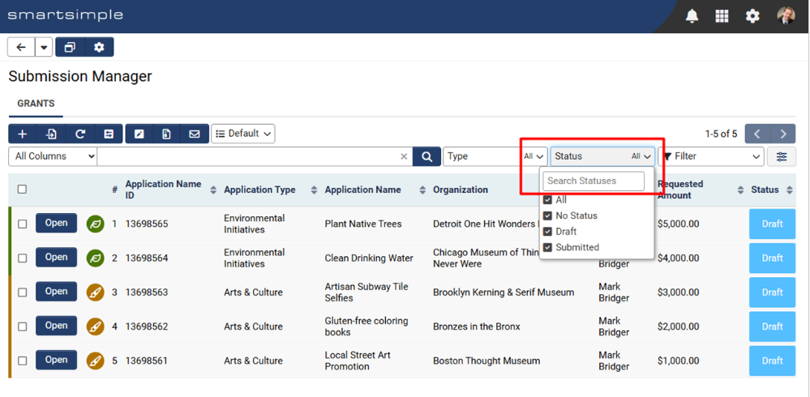Open the Plant Native Trees application

[56, 223]
